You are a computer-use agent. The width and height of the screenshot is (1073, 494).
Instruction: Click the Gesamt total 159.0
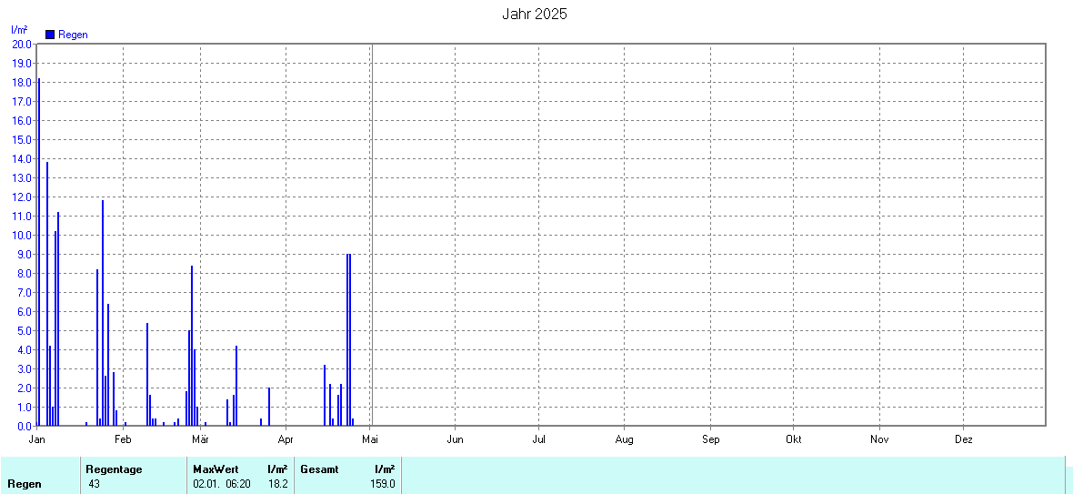point(383,484)
